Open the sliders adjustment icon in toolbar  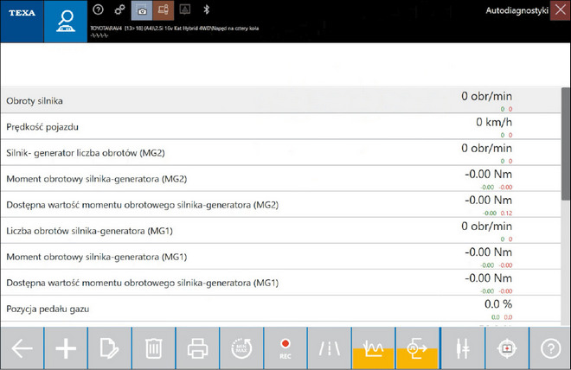click(462, 348)
